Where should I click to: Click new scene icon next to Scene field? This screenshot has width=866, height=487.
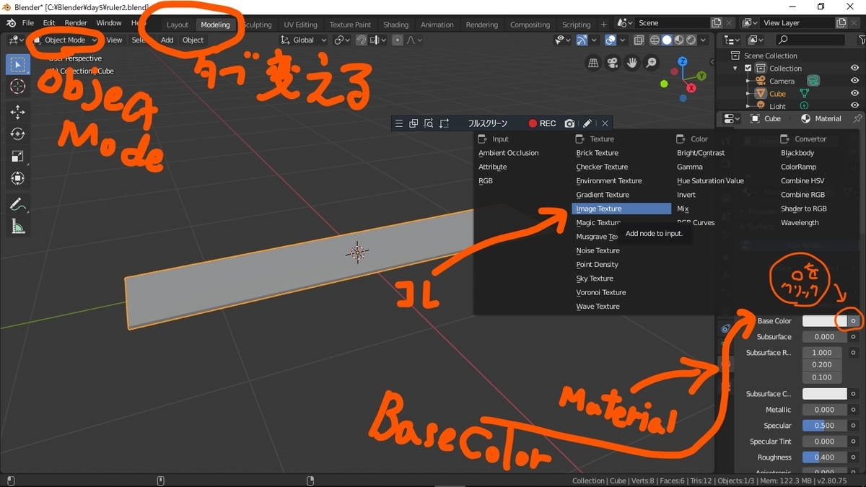pyautogui.click(x=717, y=23)
